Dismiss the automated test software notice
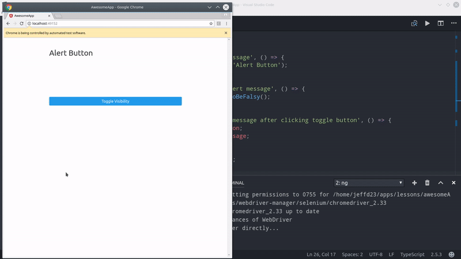Image resolution: width=461 pixels, height=259 pixels. click(226, 33)
